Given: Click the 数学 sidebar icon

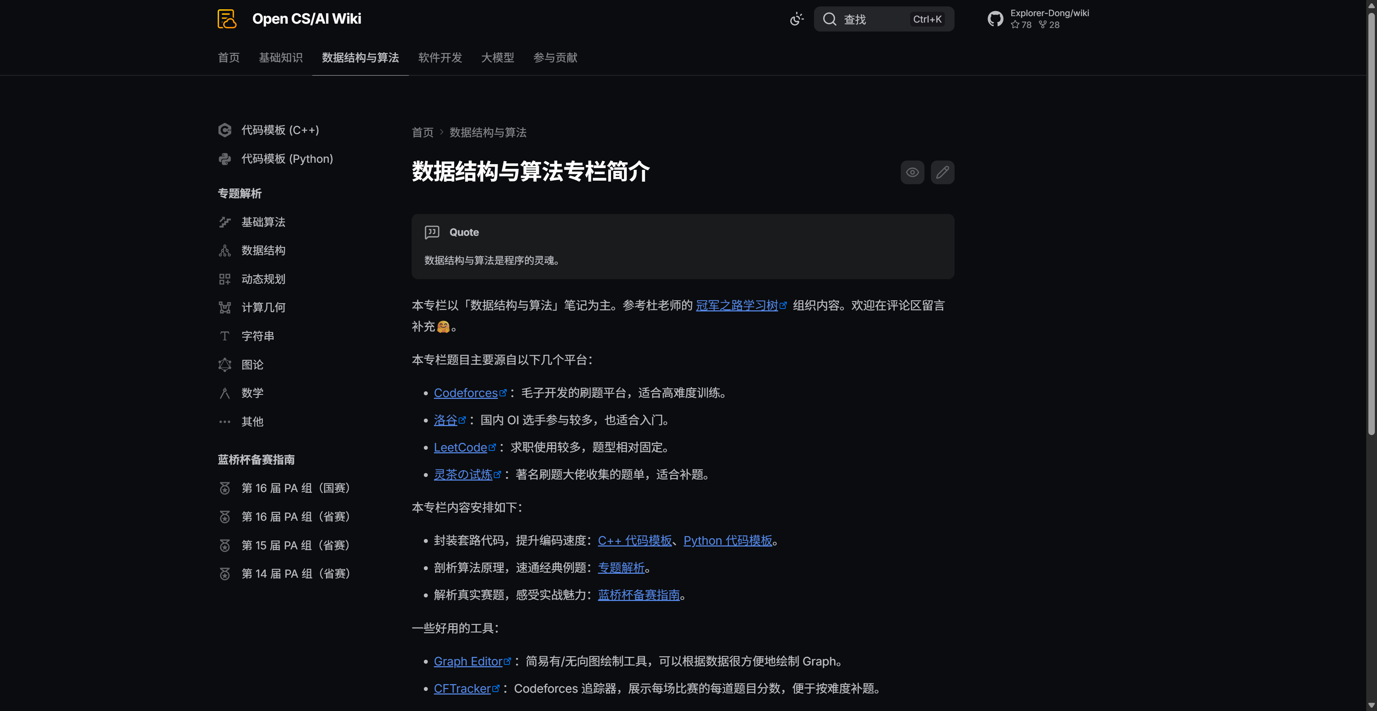Looking at the screenshot, I should (x=225, y=393).
